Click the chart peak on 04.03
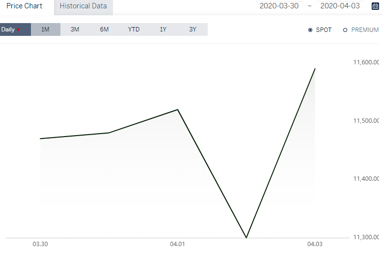383x254 pixels. pyautogui.click(x=315, y=69)
